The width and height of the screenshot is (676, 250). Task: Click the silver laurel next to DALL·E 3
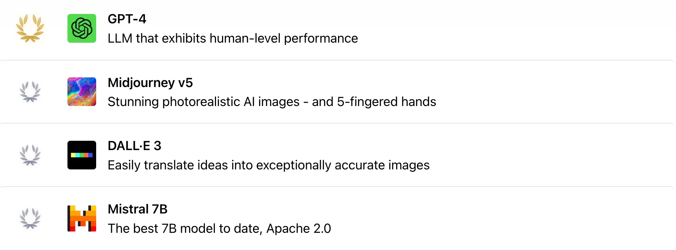(x=30, y=155)
